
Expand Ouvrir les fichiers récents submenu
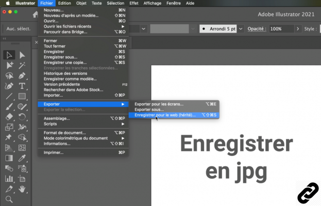123,26
